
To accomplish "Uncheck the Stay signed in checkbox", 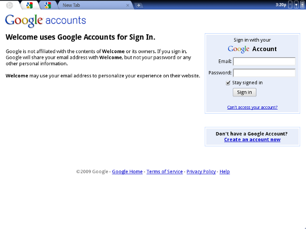I will [x=228, y=83].
